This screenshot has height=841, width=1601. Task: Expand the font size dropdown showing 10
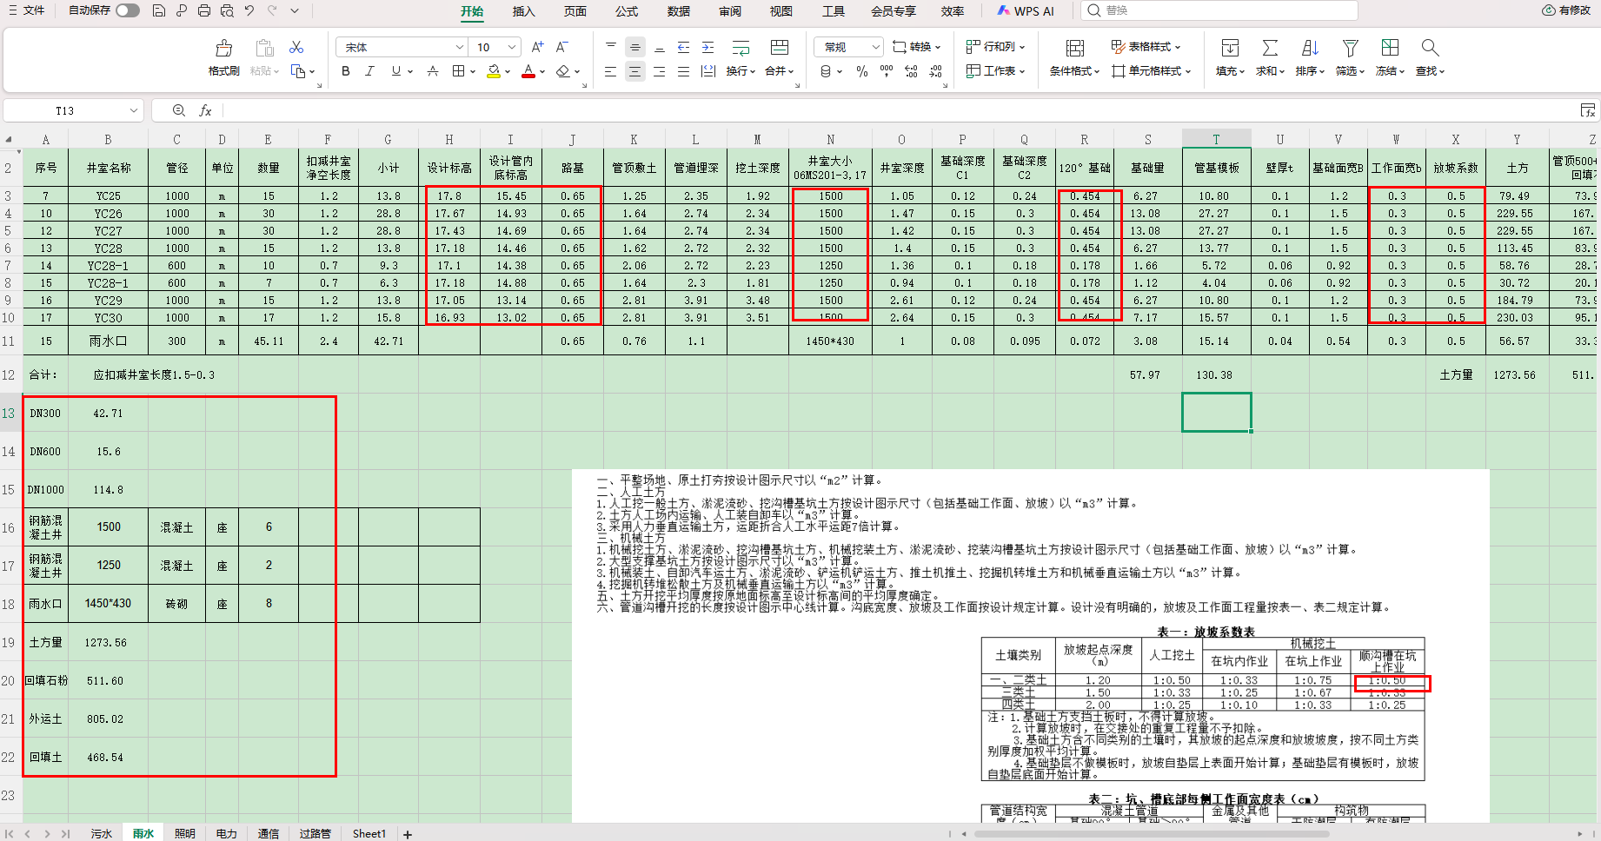pos(512,47)
